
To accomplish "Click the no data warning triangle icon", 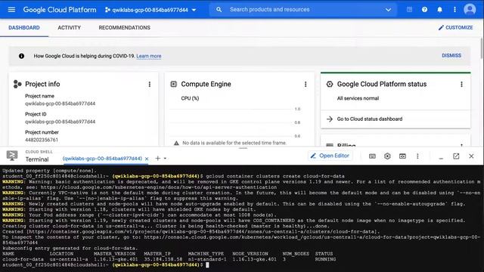I will click(176, 143).
